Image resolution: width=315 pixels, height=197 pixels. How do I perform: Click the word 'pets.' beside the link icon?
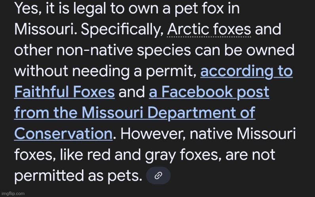pyautogui.click(x=125, y=176)
